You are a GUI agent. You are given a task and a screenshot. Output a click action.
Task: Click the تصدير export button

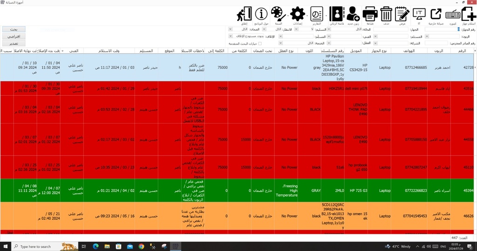coord(14,43)
